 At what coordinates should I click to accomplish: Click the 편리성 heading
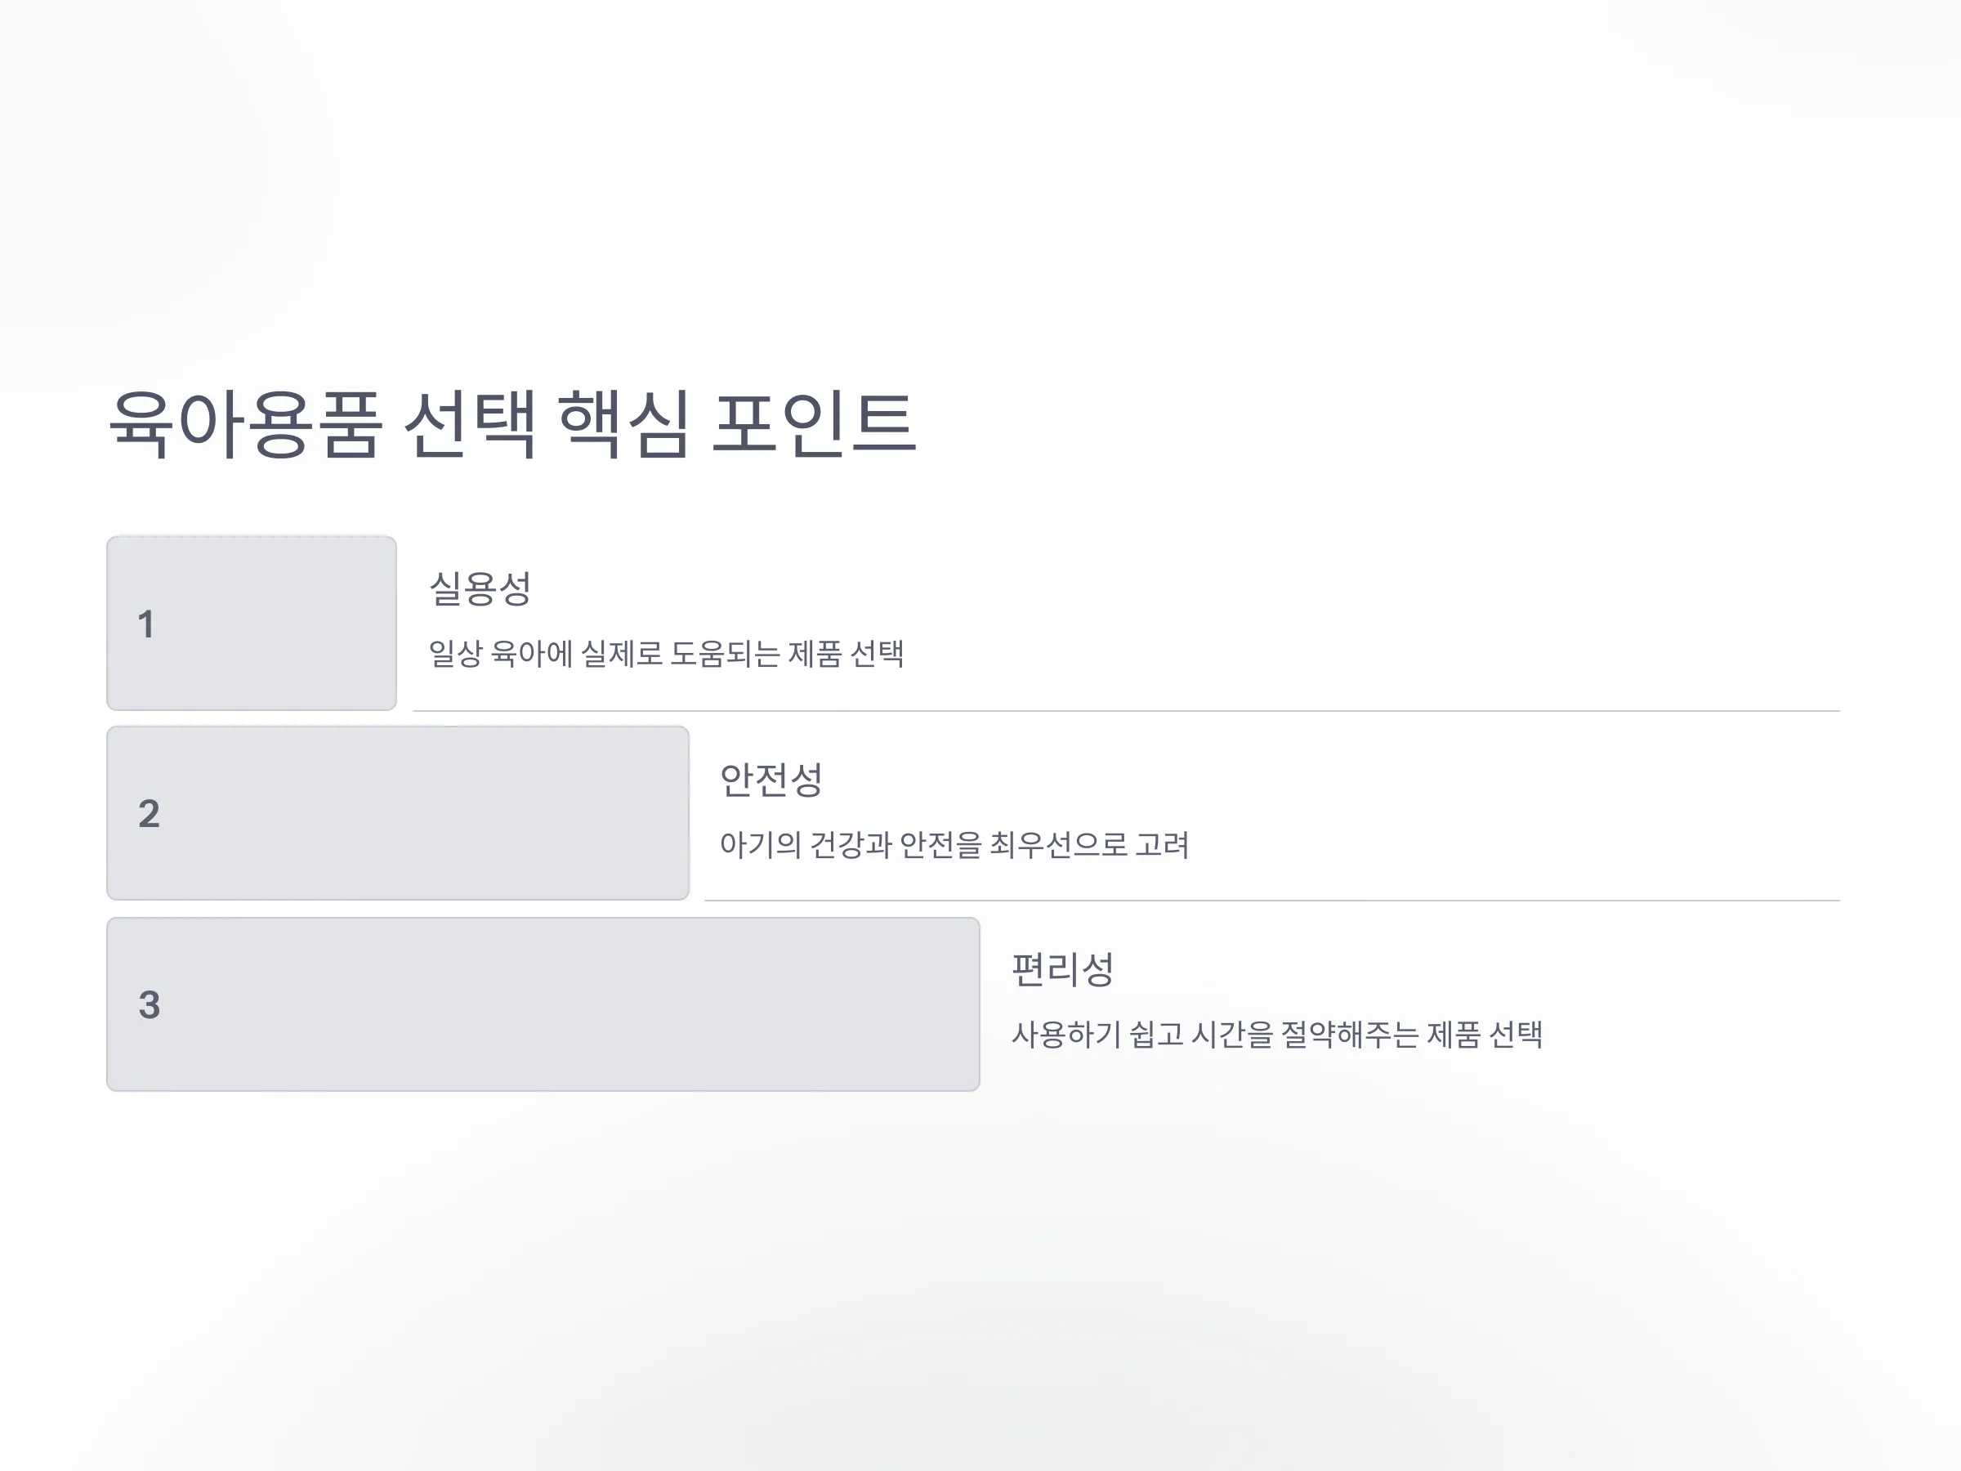tap(1062, 969)
